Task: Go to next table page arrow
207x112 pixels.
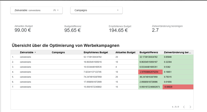Action: click(190, 107)
